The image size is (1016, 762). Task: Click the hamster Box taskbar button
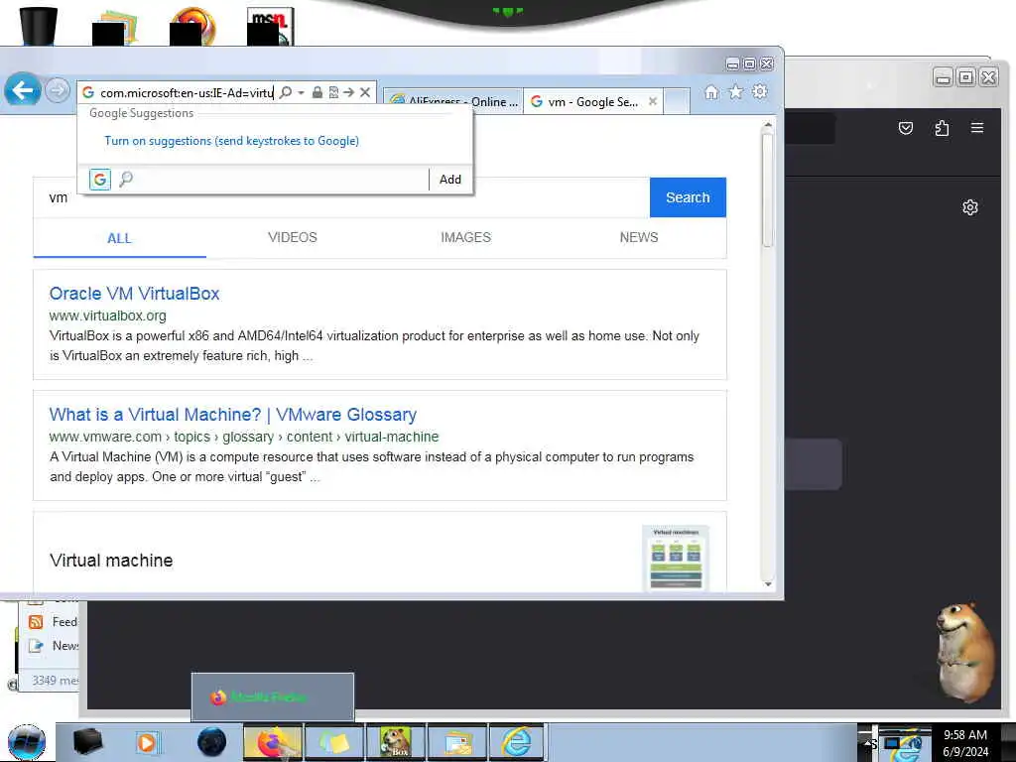point(395,742)
